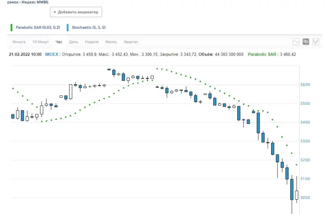The height and width of the screenshot is (214, 330).
Task: Click blue color marker of Stochastic
Action: (x=67, y=28)
